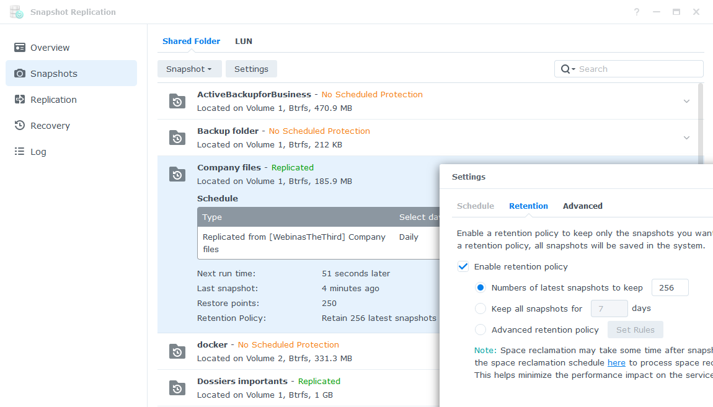Select Advanced retention policy radio button

click(x=480, y=330)
